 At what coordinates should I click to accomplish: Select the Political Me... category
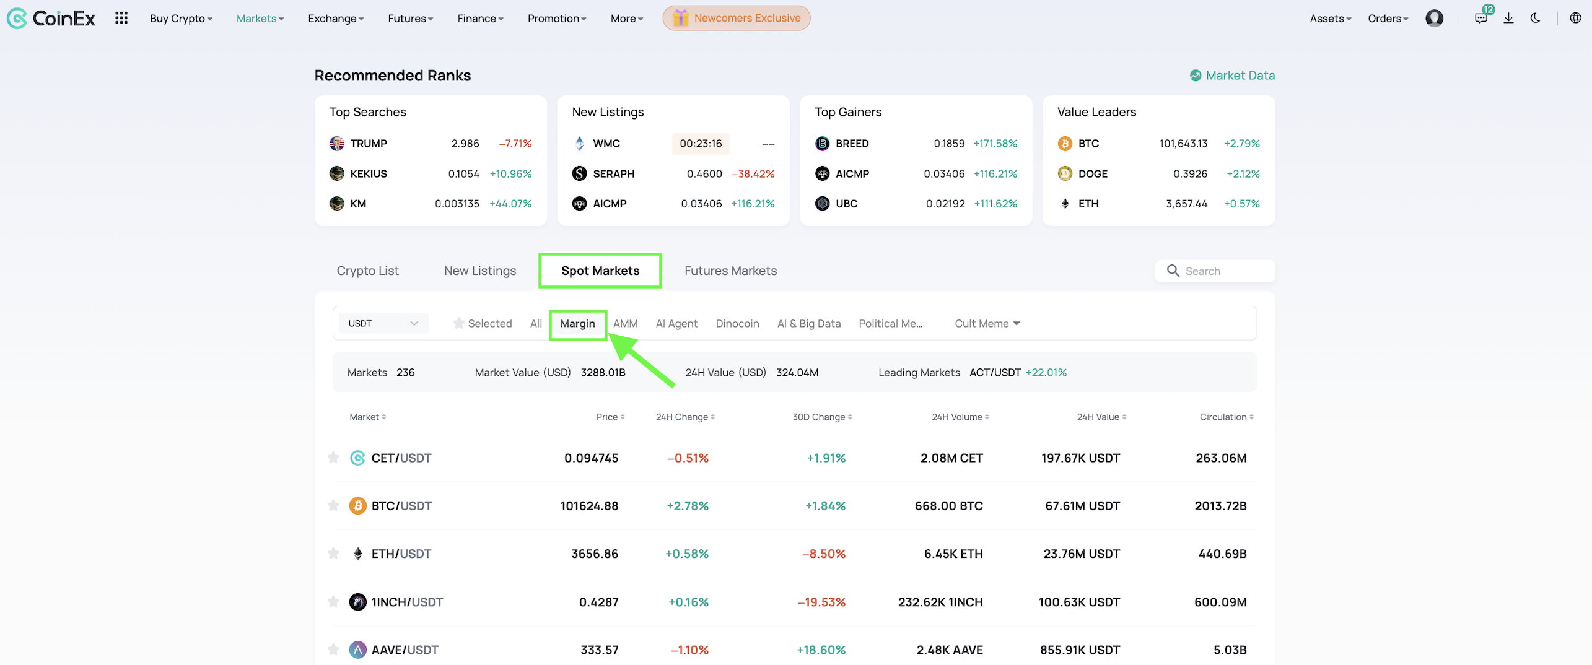(890, 323)
